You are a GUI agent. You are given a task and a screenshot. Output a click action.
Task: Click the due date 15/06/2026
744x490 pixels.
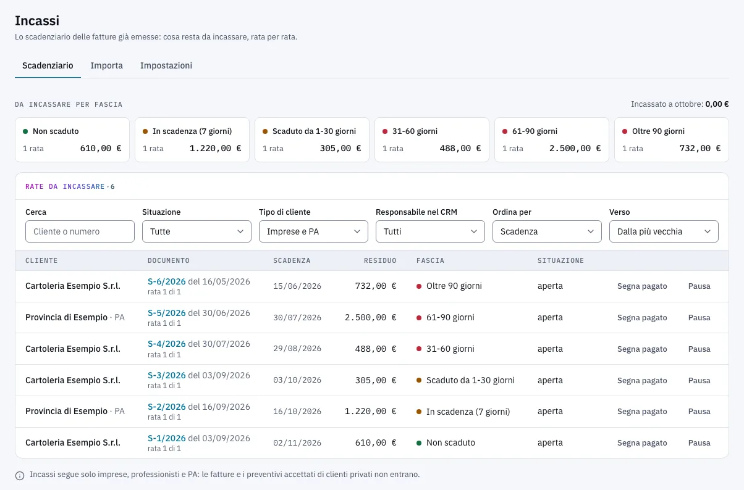pyautogui.click(x=297, y=286)
